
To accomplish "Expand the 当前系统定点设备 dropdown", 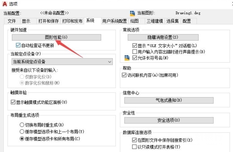I will tap(62, 62).
